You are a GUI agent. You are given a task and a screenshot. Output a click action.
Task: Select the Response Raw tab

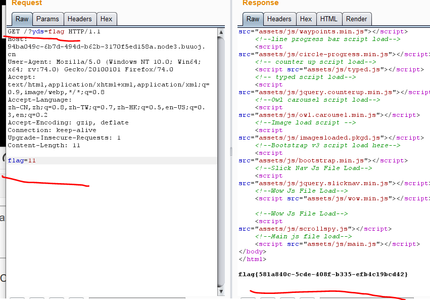[253, 19]
